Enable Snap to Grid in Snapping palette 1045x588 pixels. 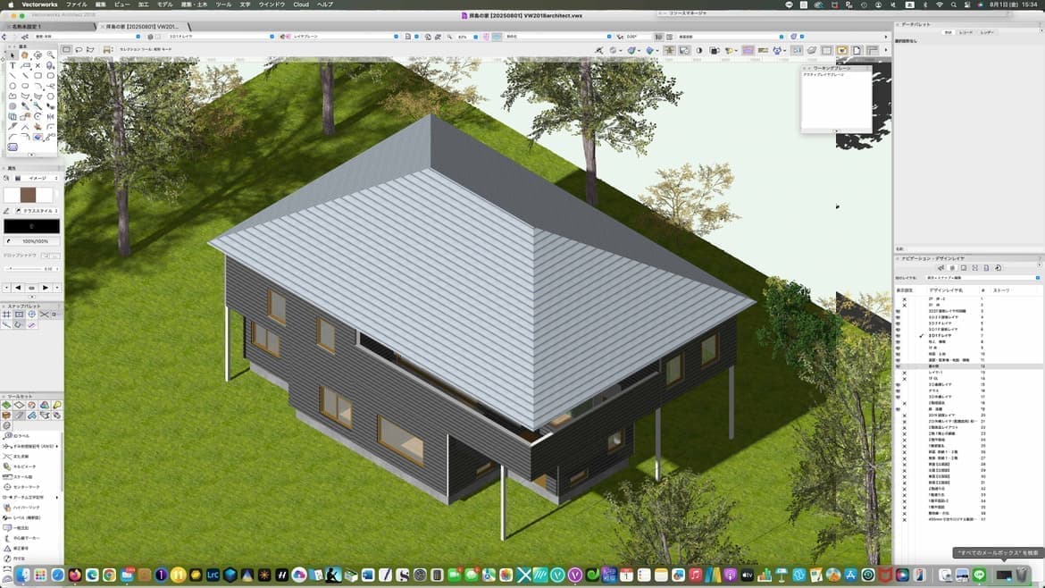6,315
